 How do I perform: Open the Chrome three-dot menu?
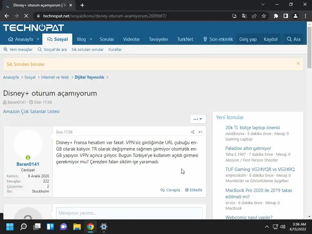305,16
